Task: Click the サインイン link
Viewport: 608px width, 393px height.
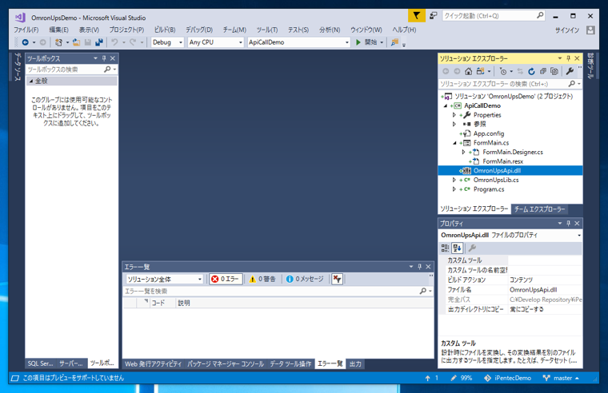Action: [x=566, y=30]
